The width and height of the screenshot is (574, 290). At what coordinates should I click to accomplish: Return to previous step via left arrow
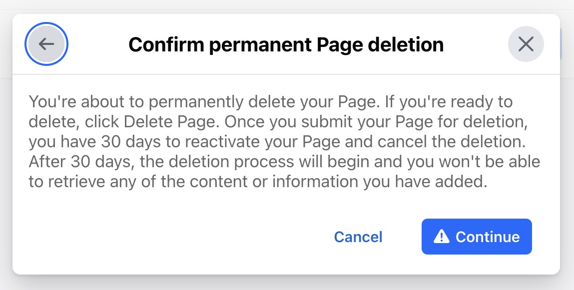(x=46, y=44)
